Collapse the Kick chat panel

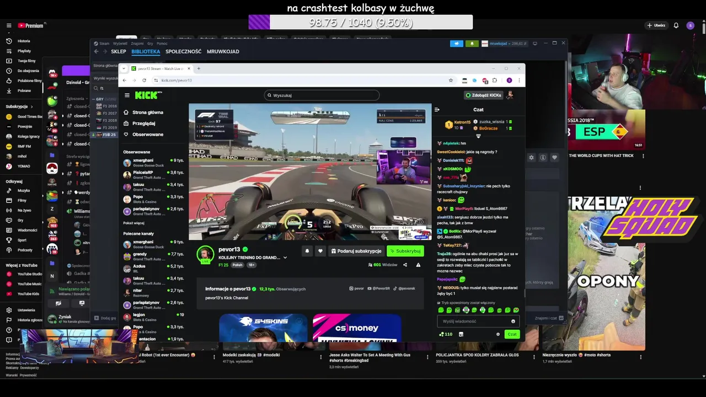(437, 110)
